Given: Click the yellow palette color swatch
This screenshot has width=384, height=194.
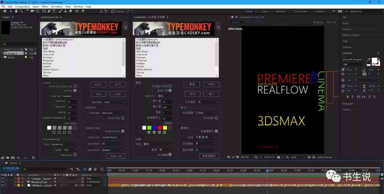Looking at the screenshot, I should 165,128.
